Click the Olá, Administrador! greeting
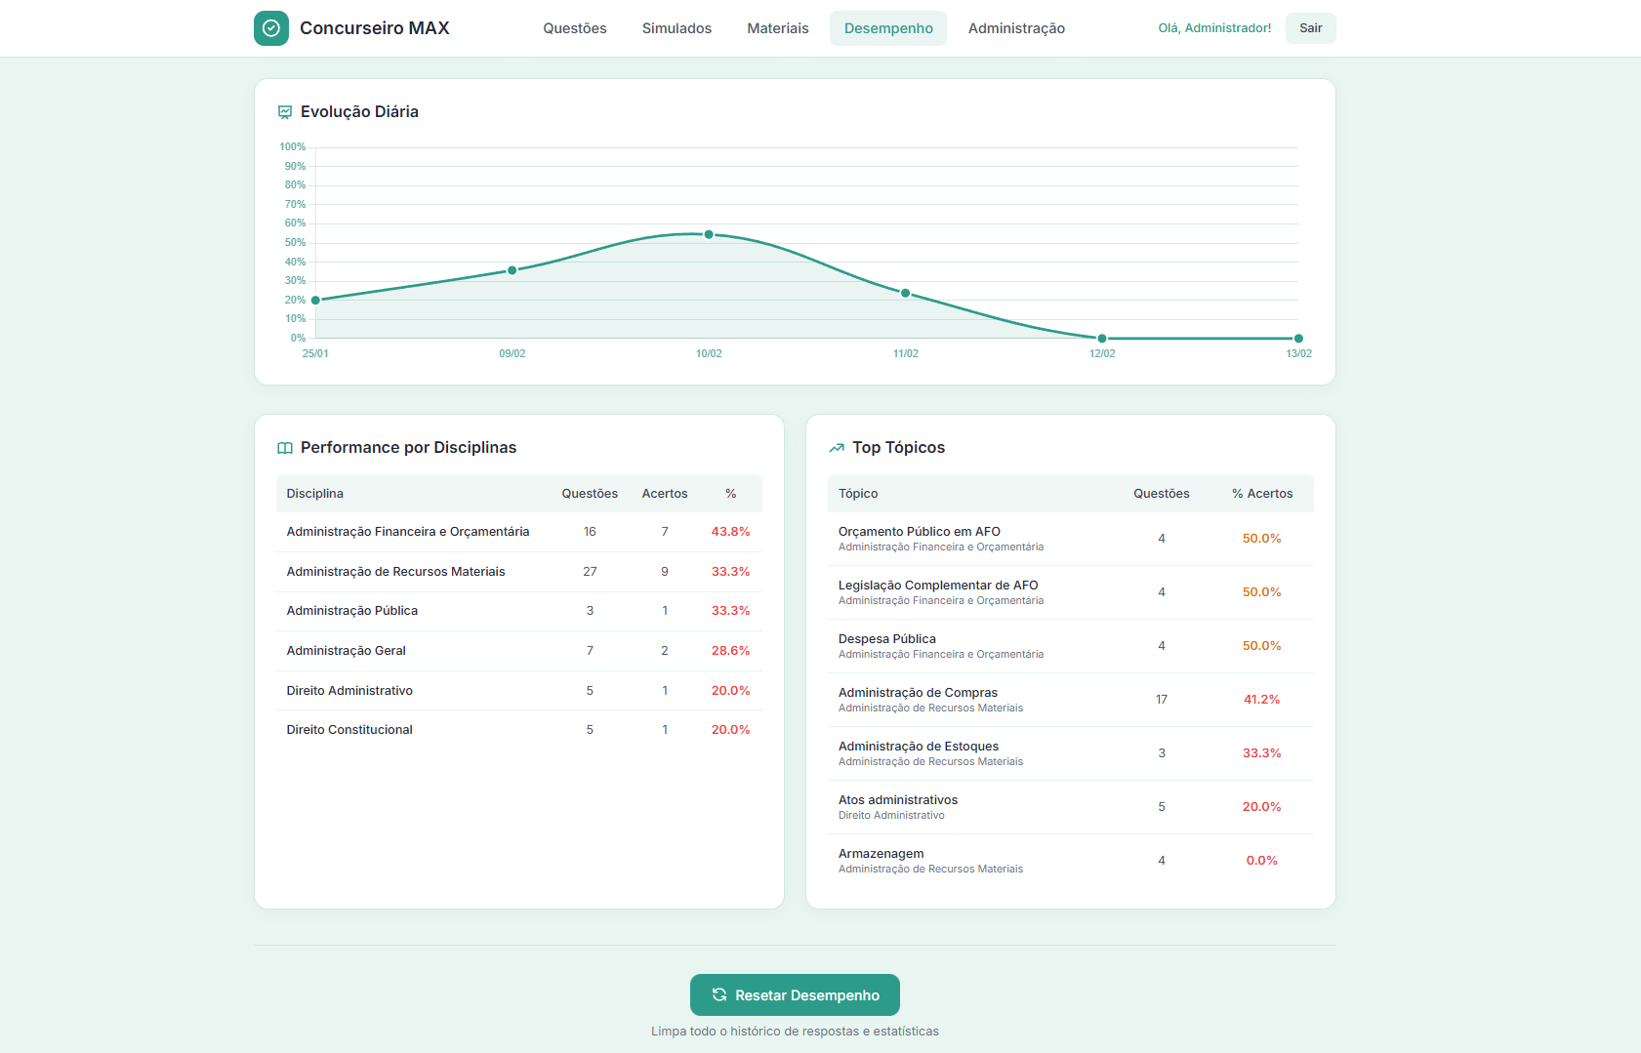Screen dimensions: 1641x1053 click(x=1214, y=28)
